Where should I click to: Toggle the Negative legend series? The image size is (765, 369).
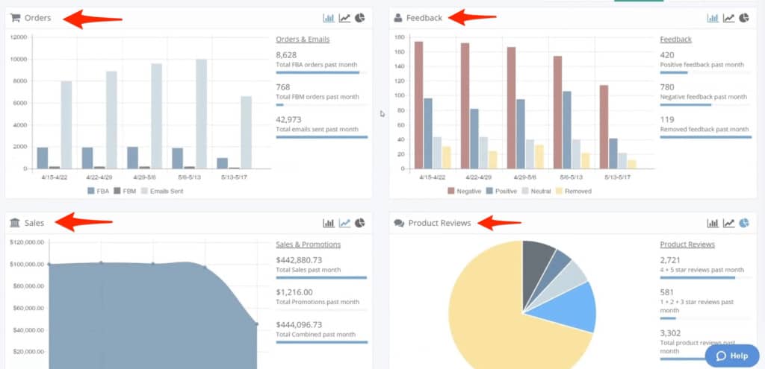tap(464, 192)
